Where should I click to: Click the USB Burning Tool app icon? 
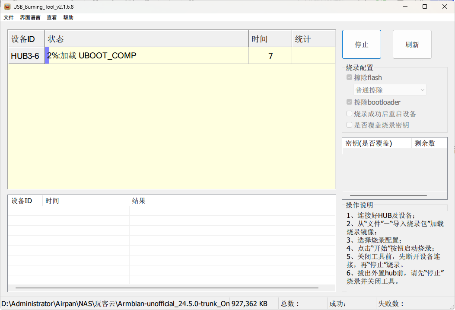point(7,6)
